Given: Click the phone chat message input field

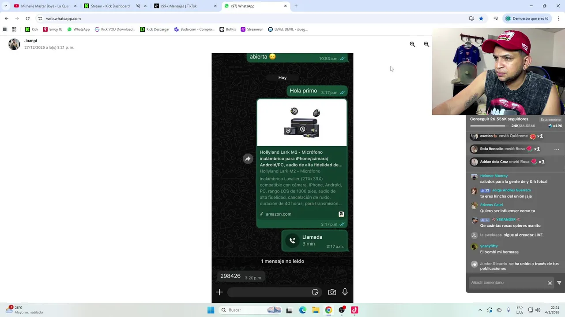Looking at the screenshot, I should 274,292.
